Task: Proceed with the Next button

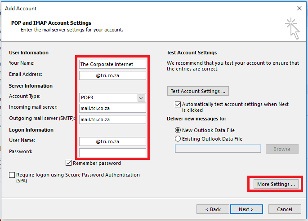Action: click(246, 209)
